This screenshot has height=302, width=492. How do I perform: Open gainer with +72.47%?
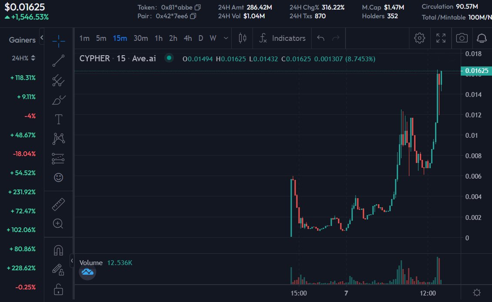tap(23, 211)
